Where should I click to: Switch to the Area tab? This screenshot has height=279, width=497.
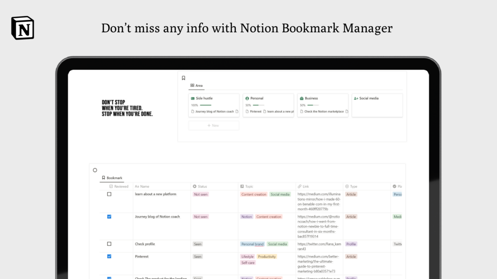point(196,85)
